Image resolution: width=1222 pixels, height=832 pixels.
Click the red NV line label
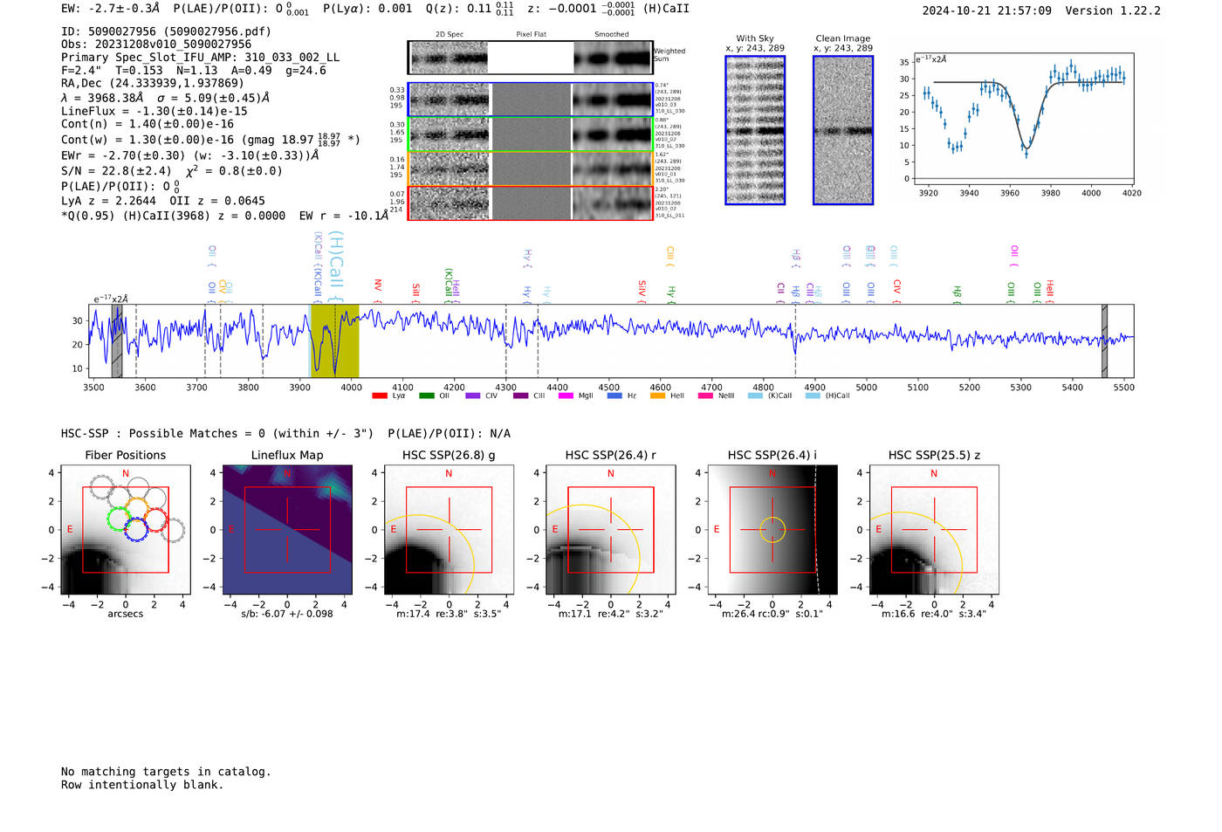coord(378,290)
